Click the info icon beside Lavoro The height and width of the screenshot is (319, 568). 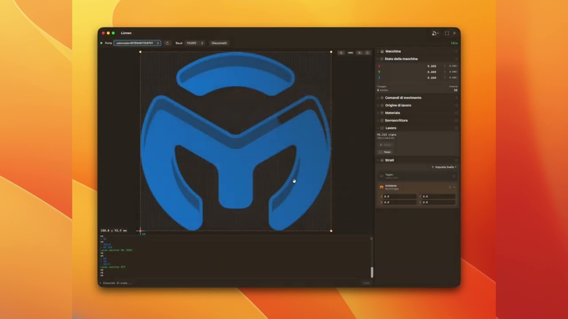coord(456,128)
